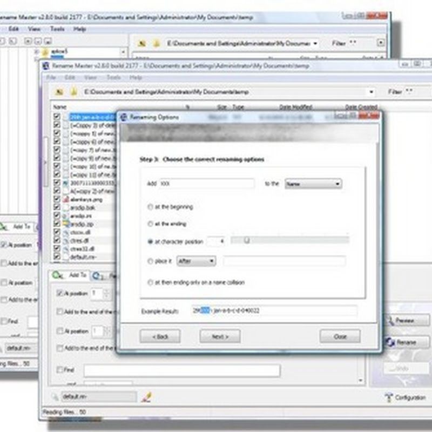This screenshot has height=432, width=432.
Task: Click the zip archive icon of arsclip.zip
Action: (x=65, y=224)
